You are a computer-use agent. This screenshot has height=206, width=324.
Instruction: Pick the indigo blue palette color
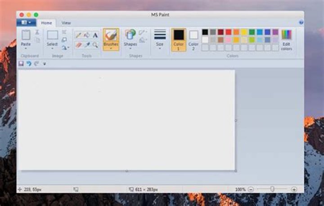tap(267, 32)
